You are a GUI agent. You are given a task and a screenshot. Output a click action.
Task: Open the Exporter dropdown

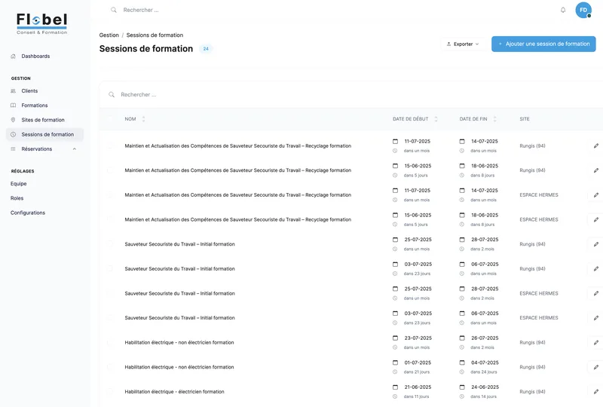tap(463, 44)
